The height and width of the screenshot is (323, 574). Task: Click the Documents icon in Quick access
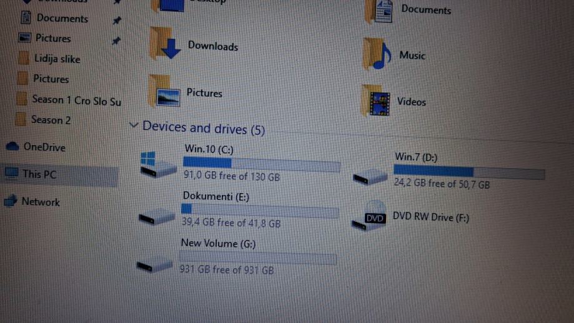26,17
